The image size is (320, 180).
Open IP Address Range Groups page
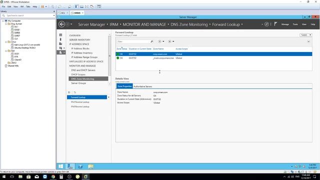point(84,57)
